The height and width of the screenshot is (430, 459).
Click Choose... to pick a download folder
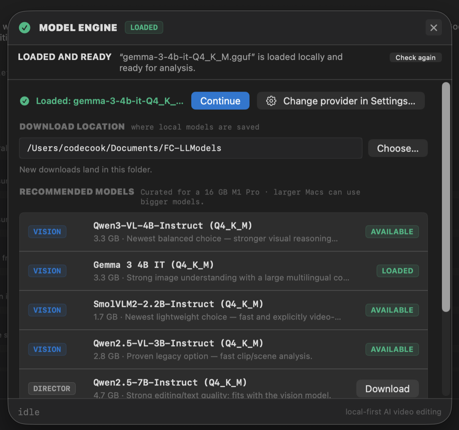(x=398, y=148)
